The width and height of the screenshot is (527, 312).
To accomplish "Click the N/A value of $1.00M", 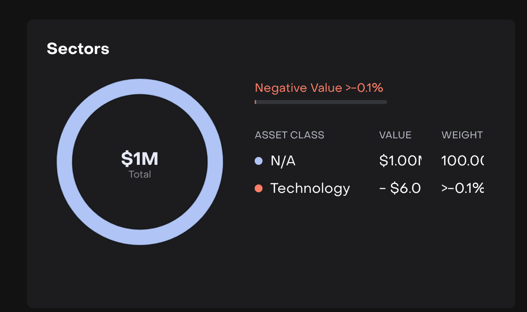I will click(400, 161).
